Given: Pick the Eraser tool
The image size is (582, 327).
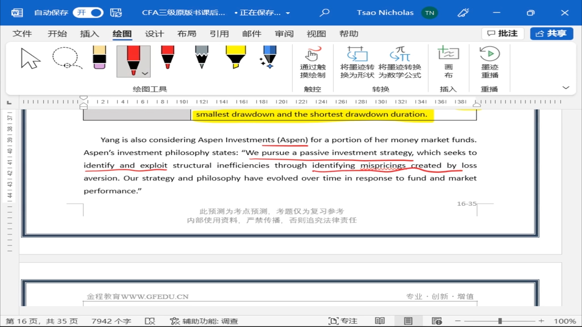Looking at the screenshot, I should (x=99, y=58).
